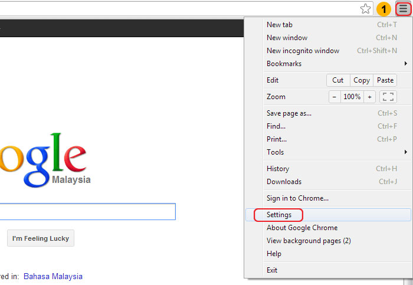Click the I'm Feeling Lucky button
This screenshot has width=413, height=285.
coord(41,238)
